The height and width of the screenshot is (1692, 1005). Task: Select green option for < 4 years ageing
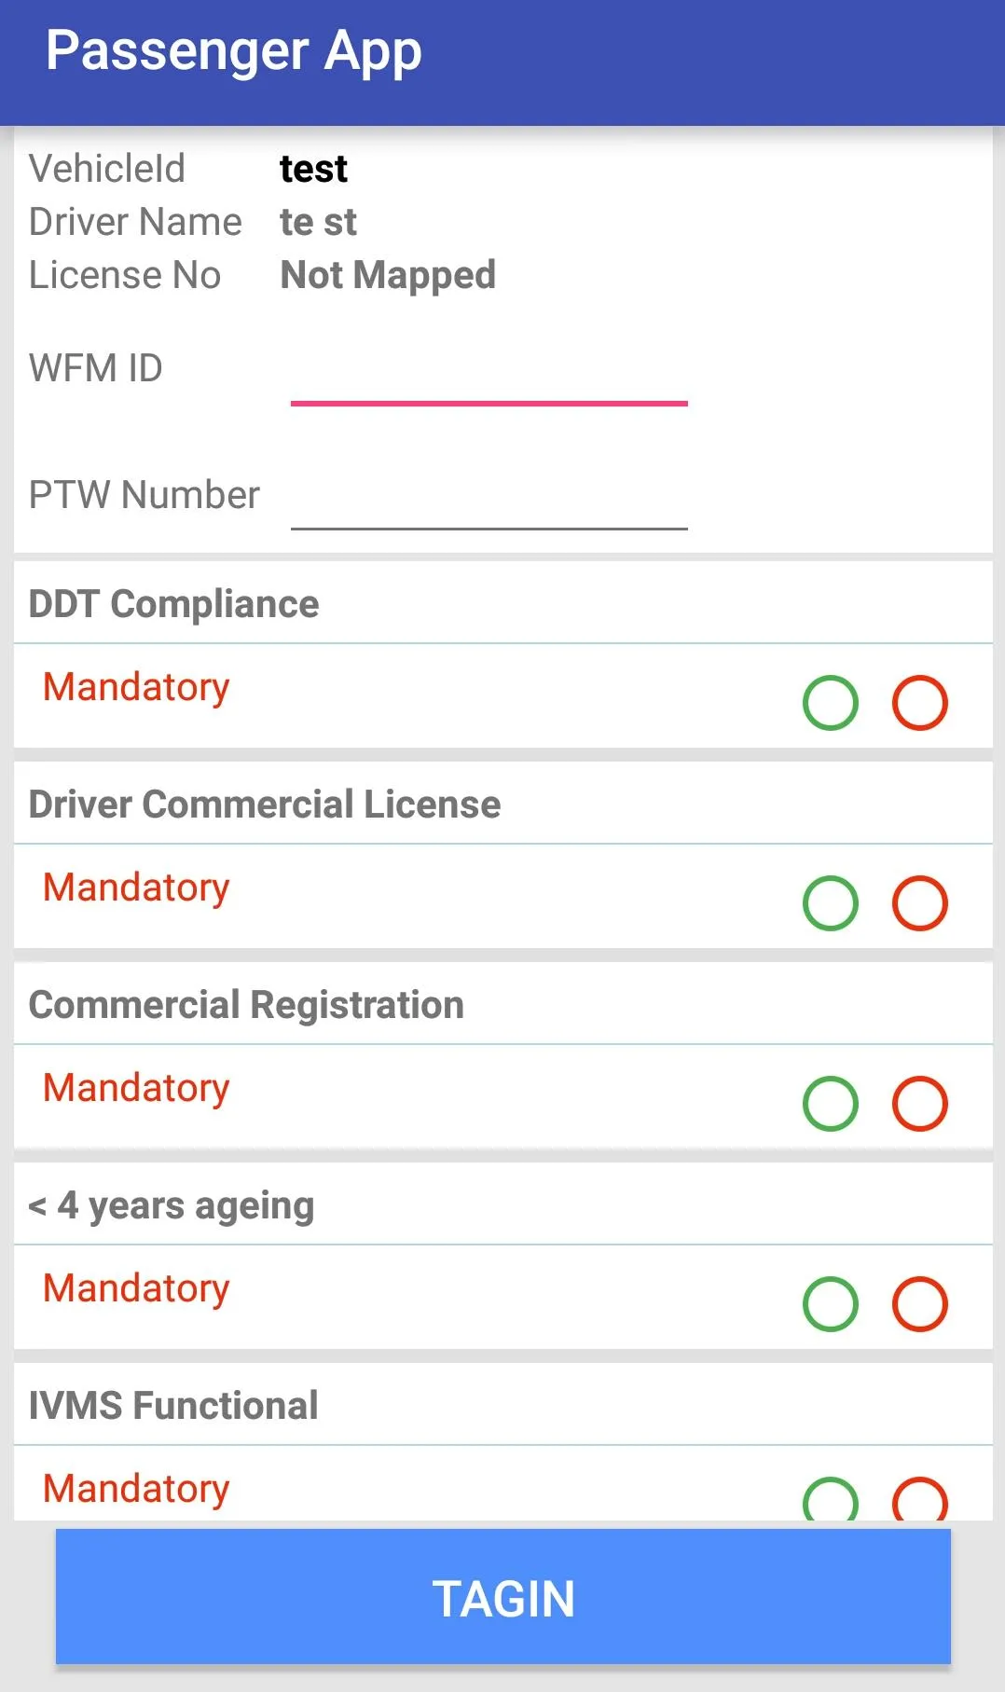click(830, 1304)
